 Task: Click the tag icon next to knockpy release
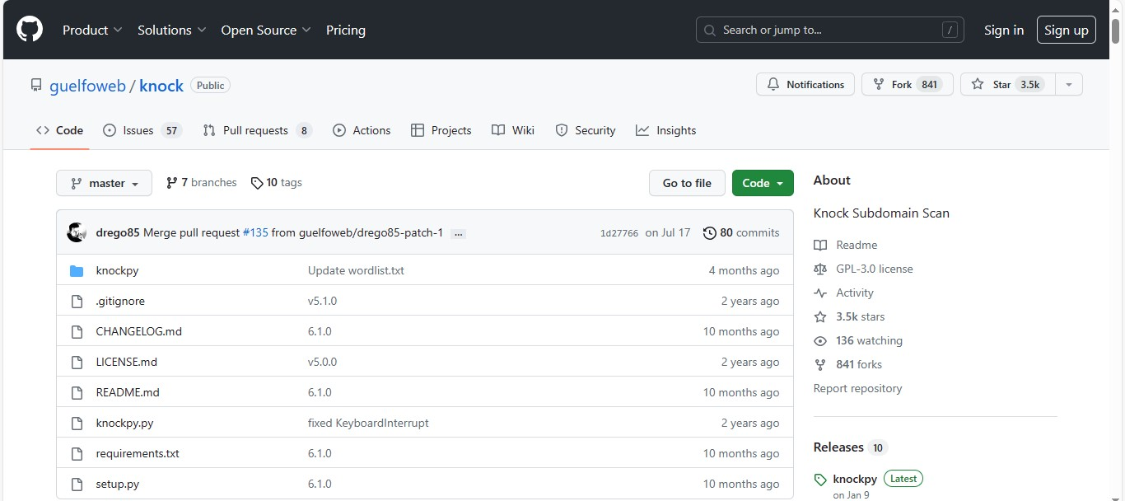(x=820, y=478)
